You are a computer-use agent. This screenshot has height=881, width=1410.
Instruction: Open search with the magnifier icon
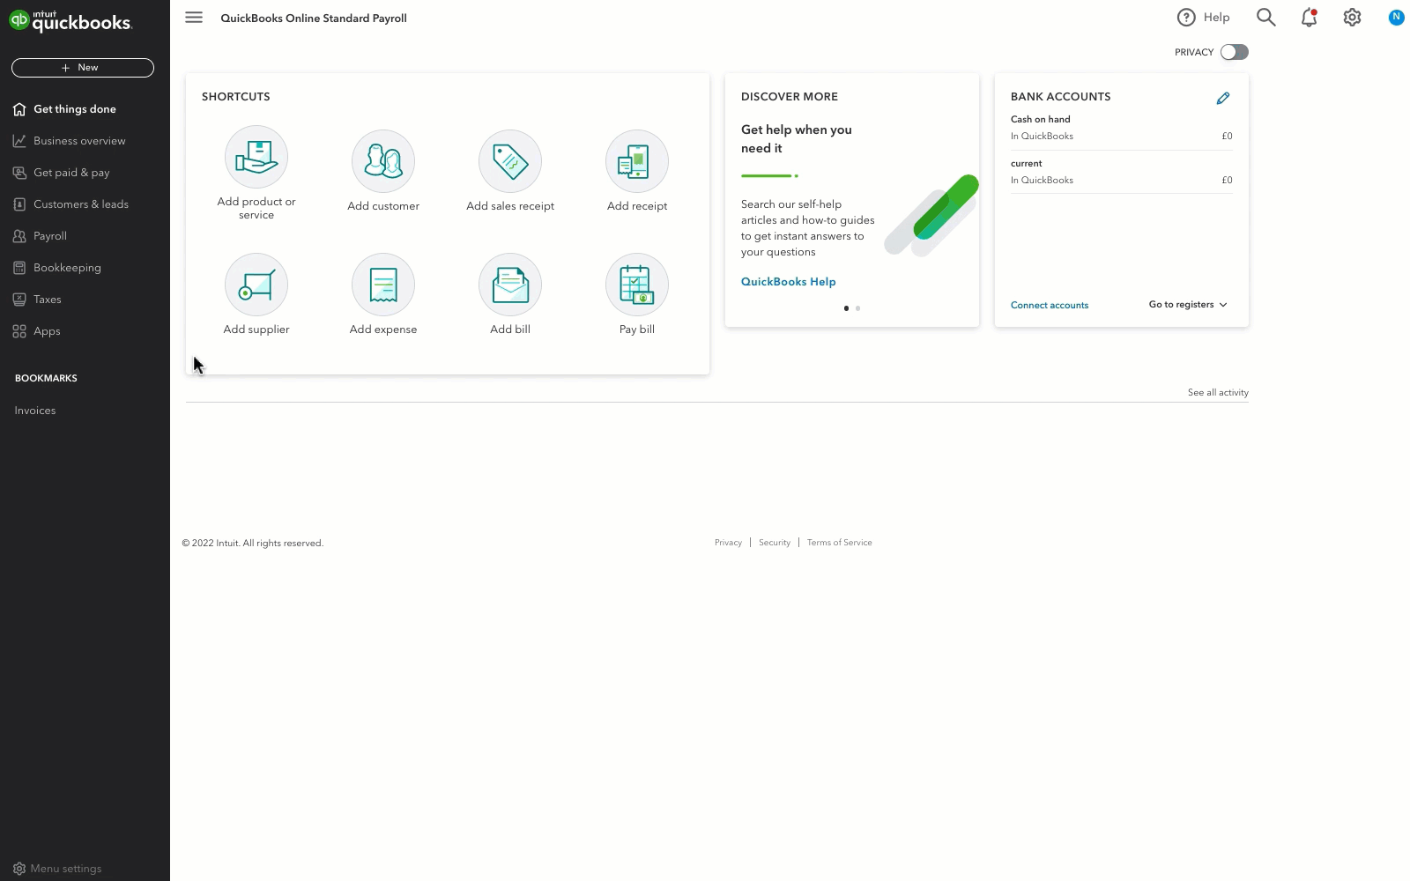coord(1265,18)
